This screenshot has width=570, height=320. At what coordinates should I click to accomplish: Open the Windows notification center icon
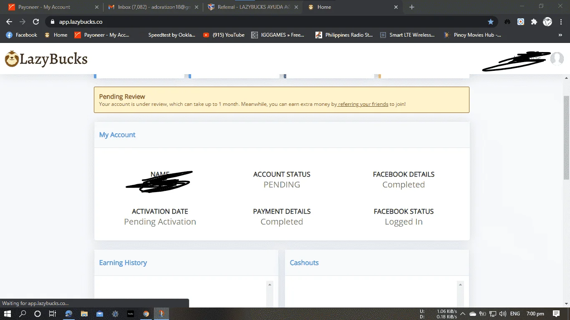click(556, 314)
